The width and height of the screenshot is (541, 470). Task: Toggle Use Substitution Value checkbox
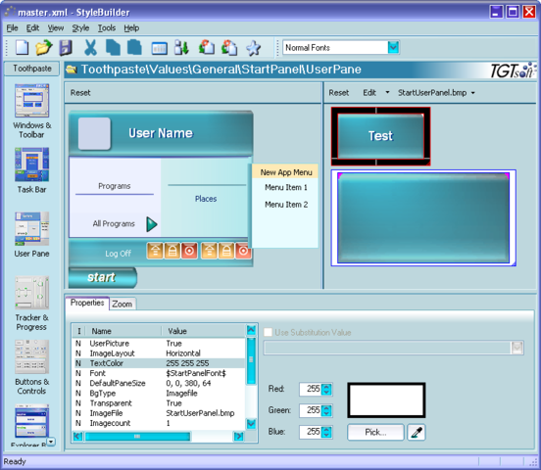pos(268,332)
